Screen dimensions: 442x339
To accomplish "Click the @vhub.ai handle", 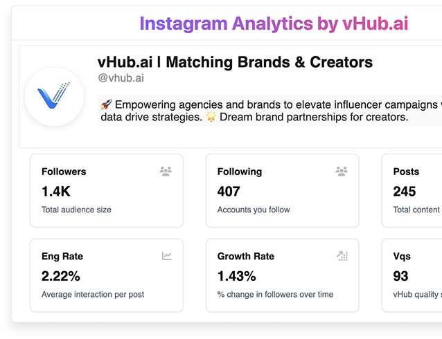I will coord(121,78).
